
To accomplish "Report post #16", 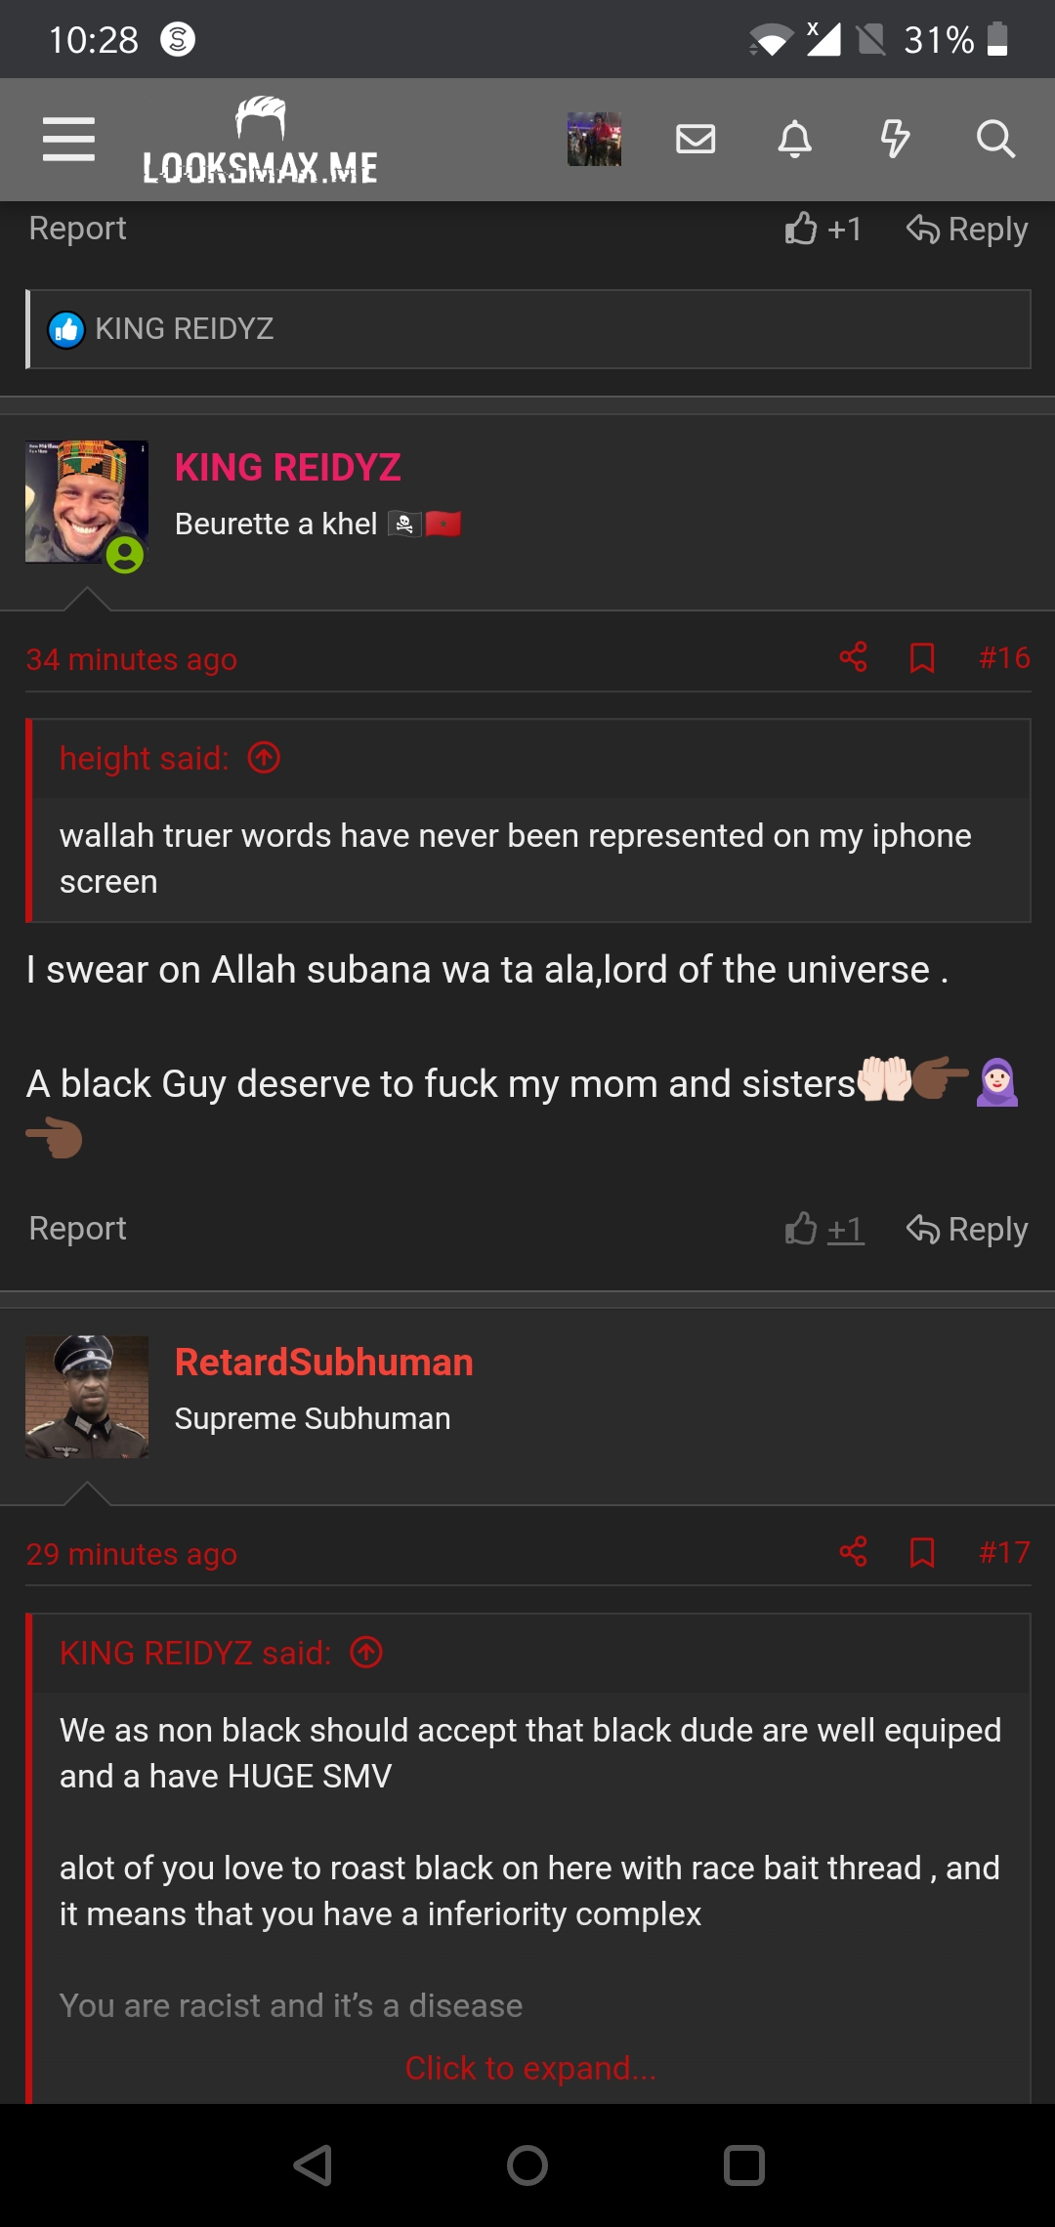I will coord(77,1228).
